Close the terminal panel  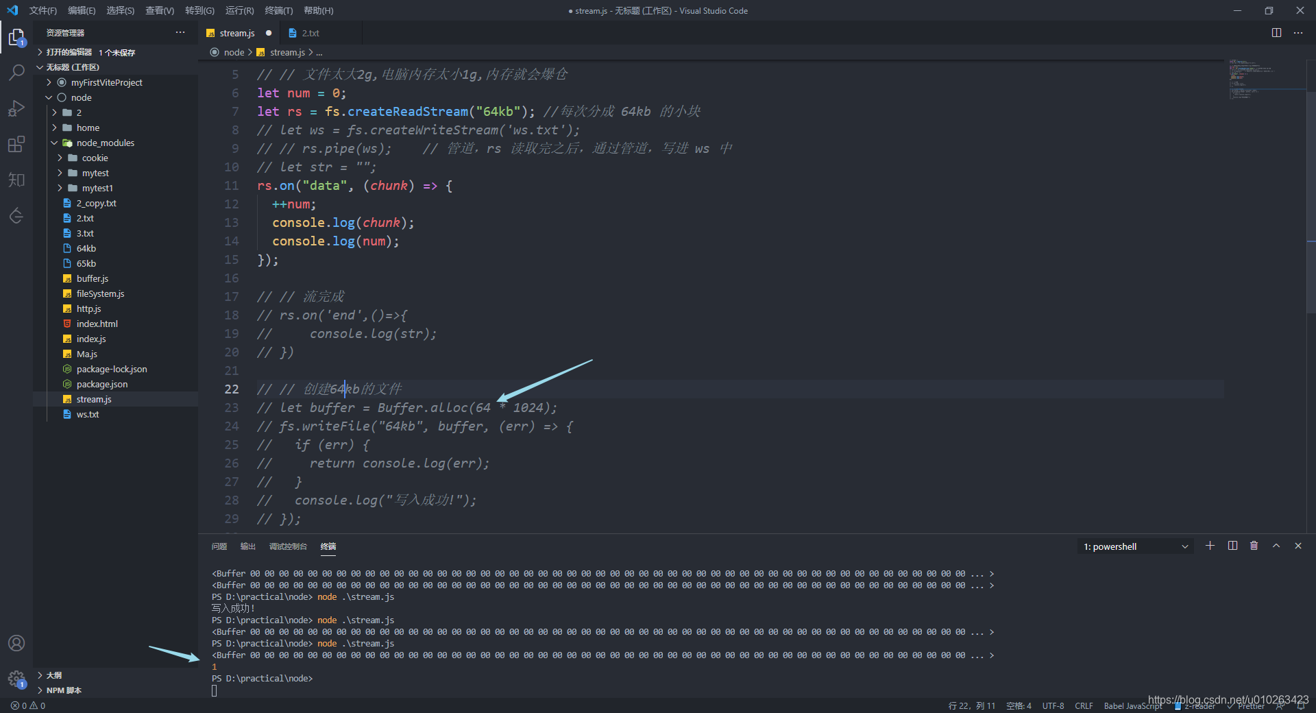(x=1298, y=546)
